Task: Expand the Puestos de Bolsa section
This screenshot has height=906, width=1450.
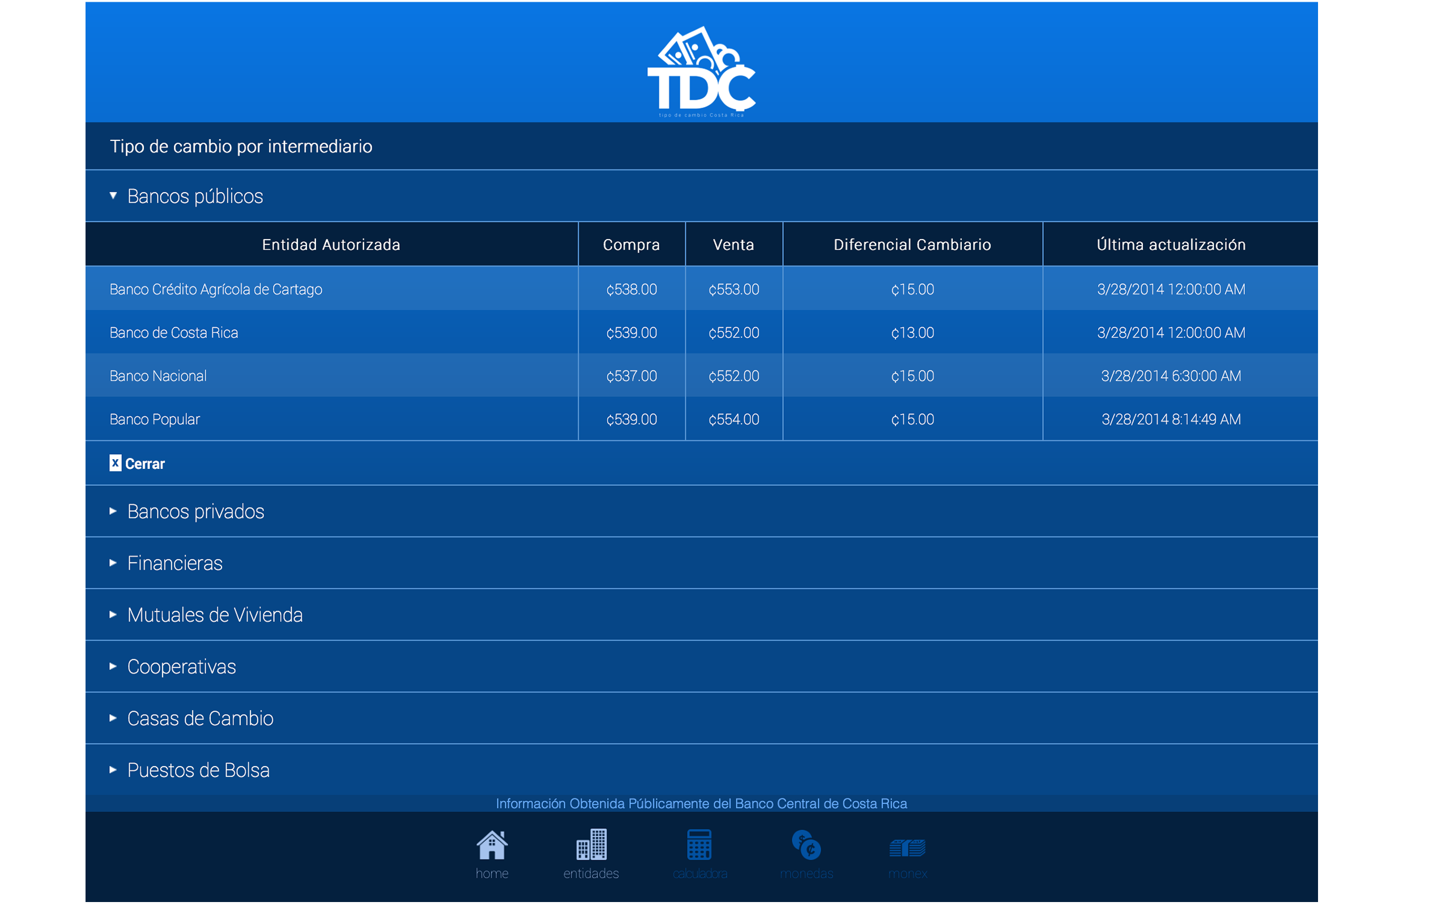Action: (198, 770)
